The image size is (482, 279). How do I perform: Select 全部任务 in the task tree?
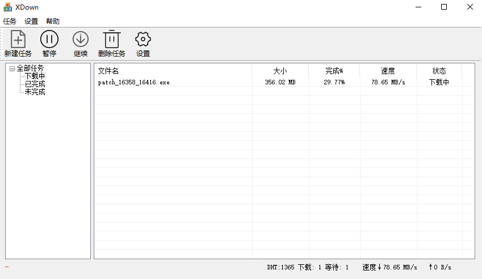click(x=30, y=68)
